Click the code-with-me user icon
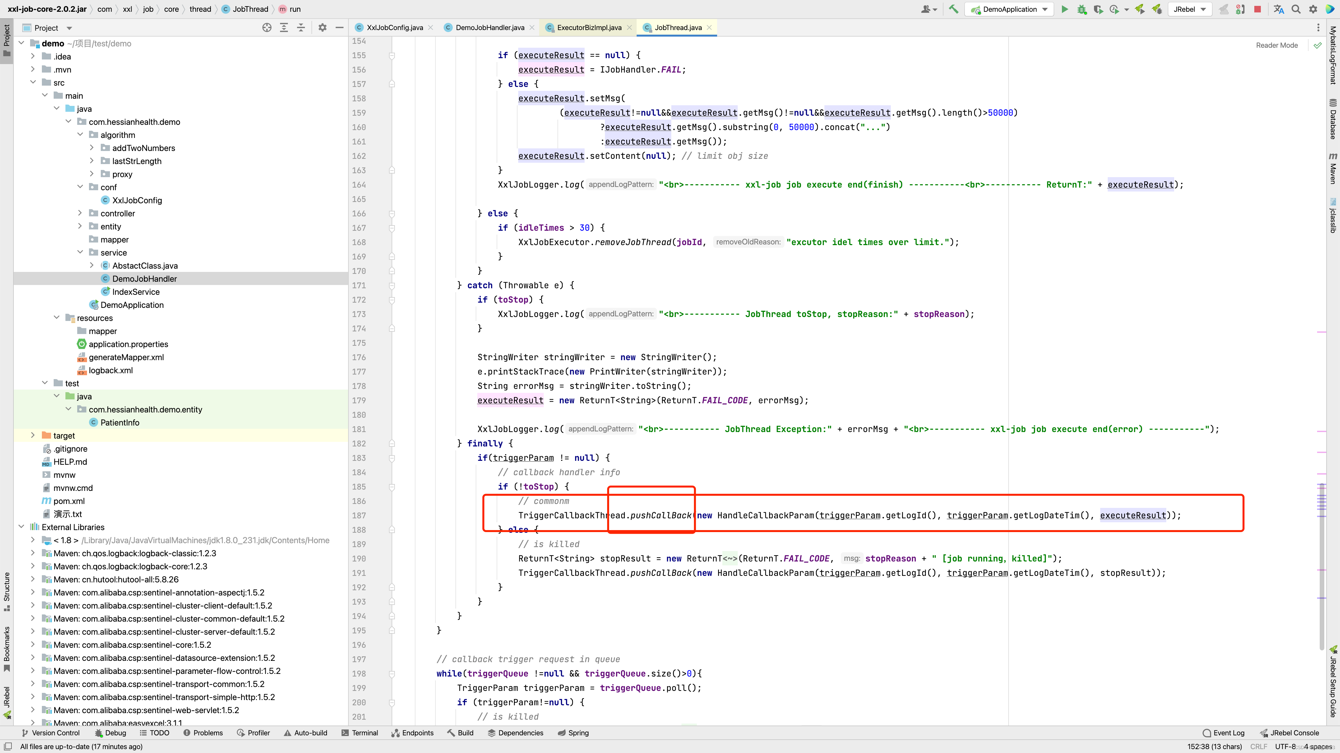Screen dimensions: 1340x753 [928, 9]
